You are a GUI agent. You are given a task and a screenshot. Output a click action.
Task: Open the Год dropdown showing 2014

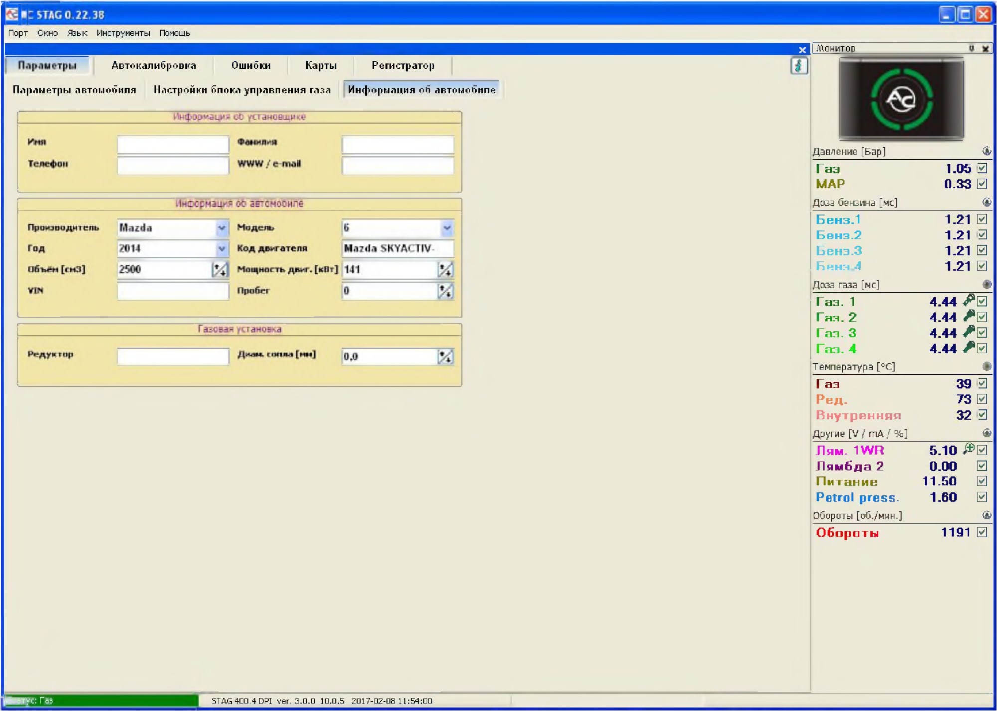221,249
